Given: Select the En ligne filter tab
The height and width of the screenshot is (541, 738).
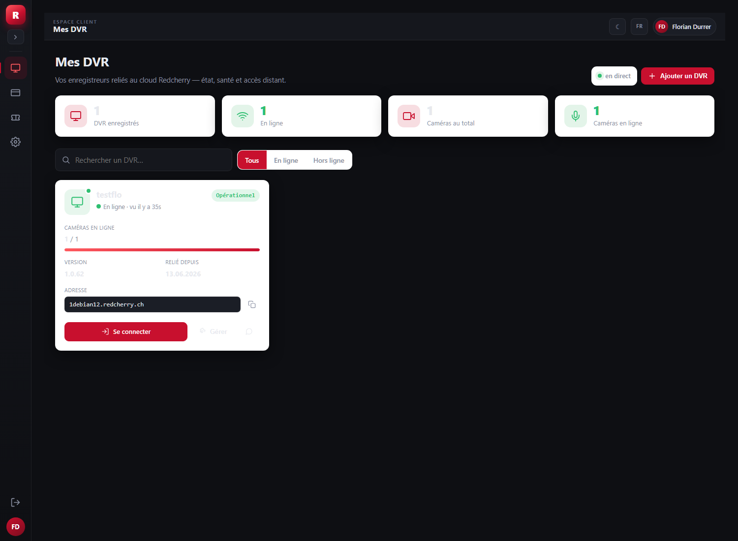Looking at the screenshot, I should coord(286,160).
